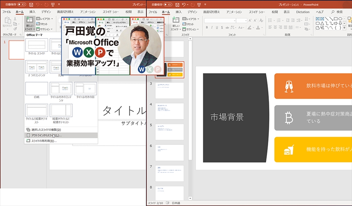The width and height of the screenshot is (352, 206).
Task: Click scrollbar down arrow in slide thumbnail pane
Action: [190, 198]
